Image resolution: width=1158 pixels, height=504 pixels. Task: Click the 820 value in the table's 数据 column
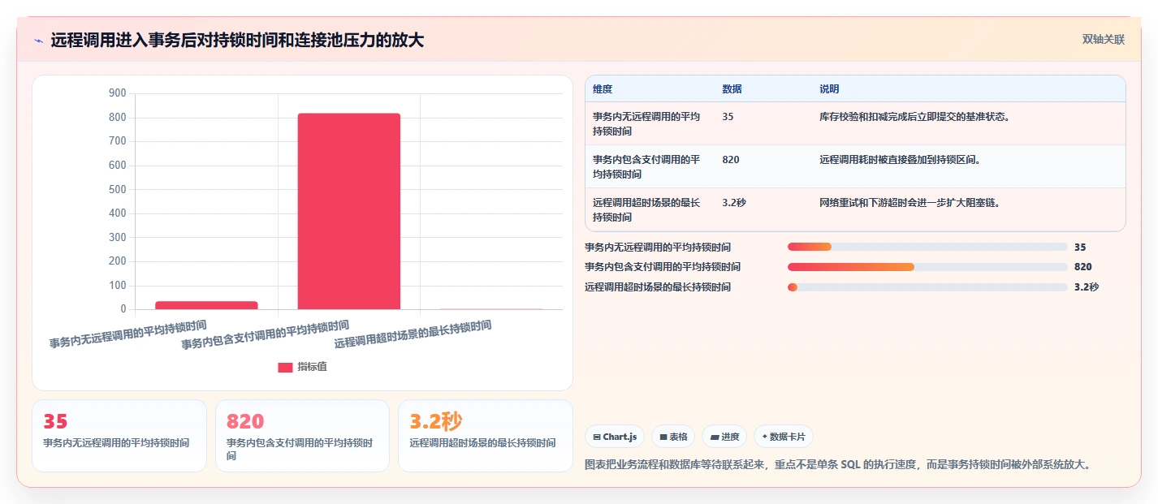[731, 160]
